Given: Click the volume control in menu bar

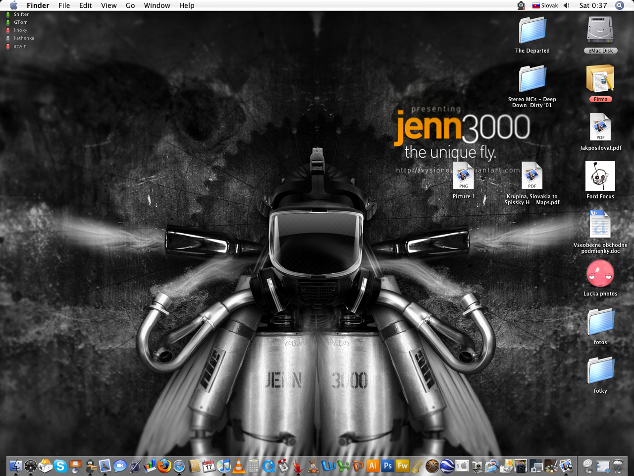Looking at the screenshot, I should point(567,5).
